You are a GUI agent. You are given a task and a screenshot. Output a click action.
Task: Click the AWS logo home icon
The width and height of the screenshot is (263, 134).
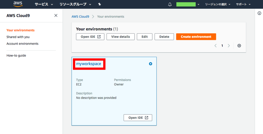click(x=18, y=4)
